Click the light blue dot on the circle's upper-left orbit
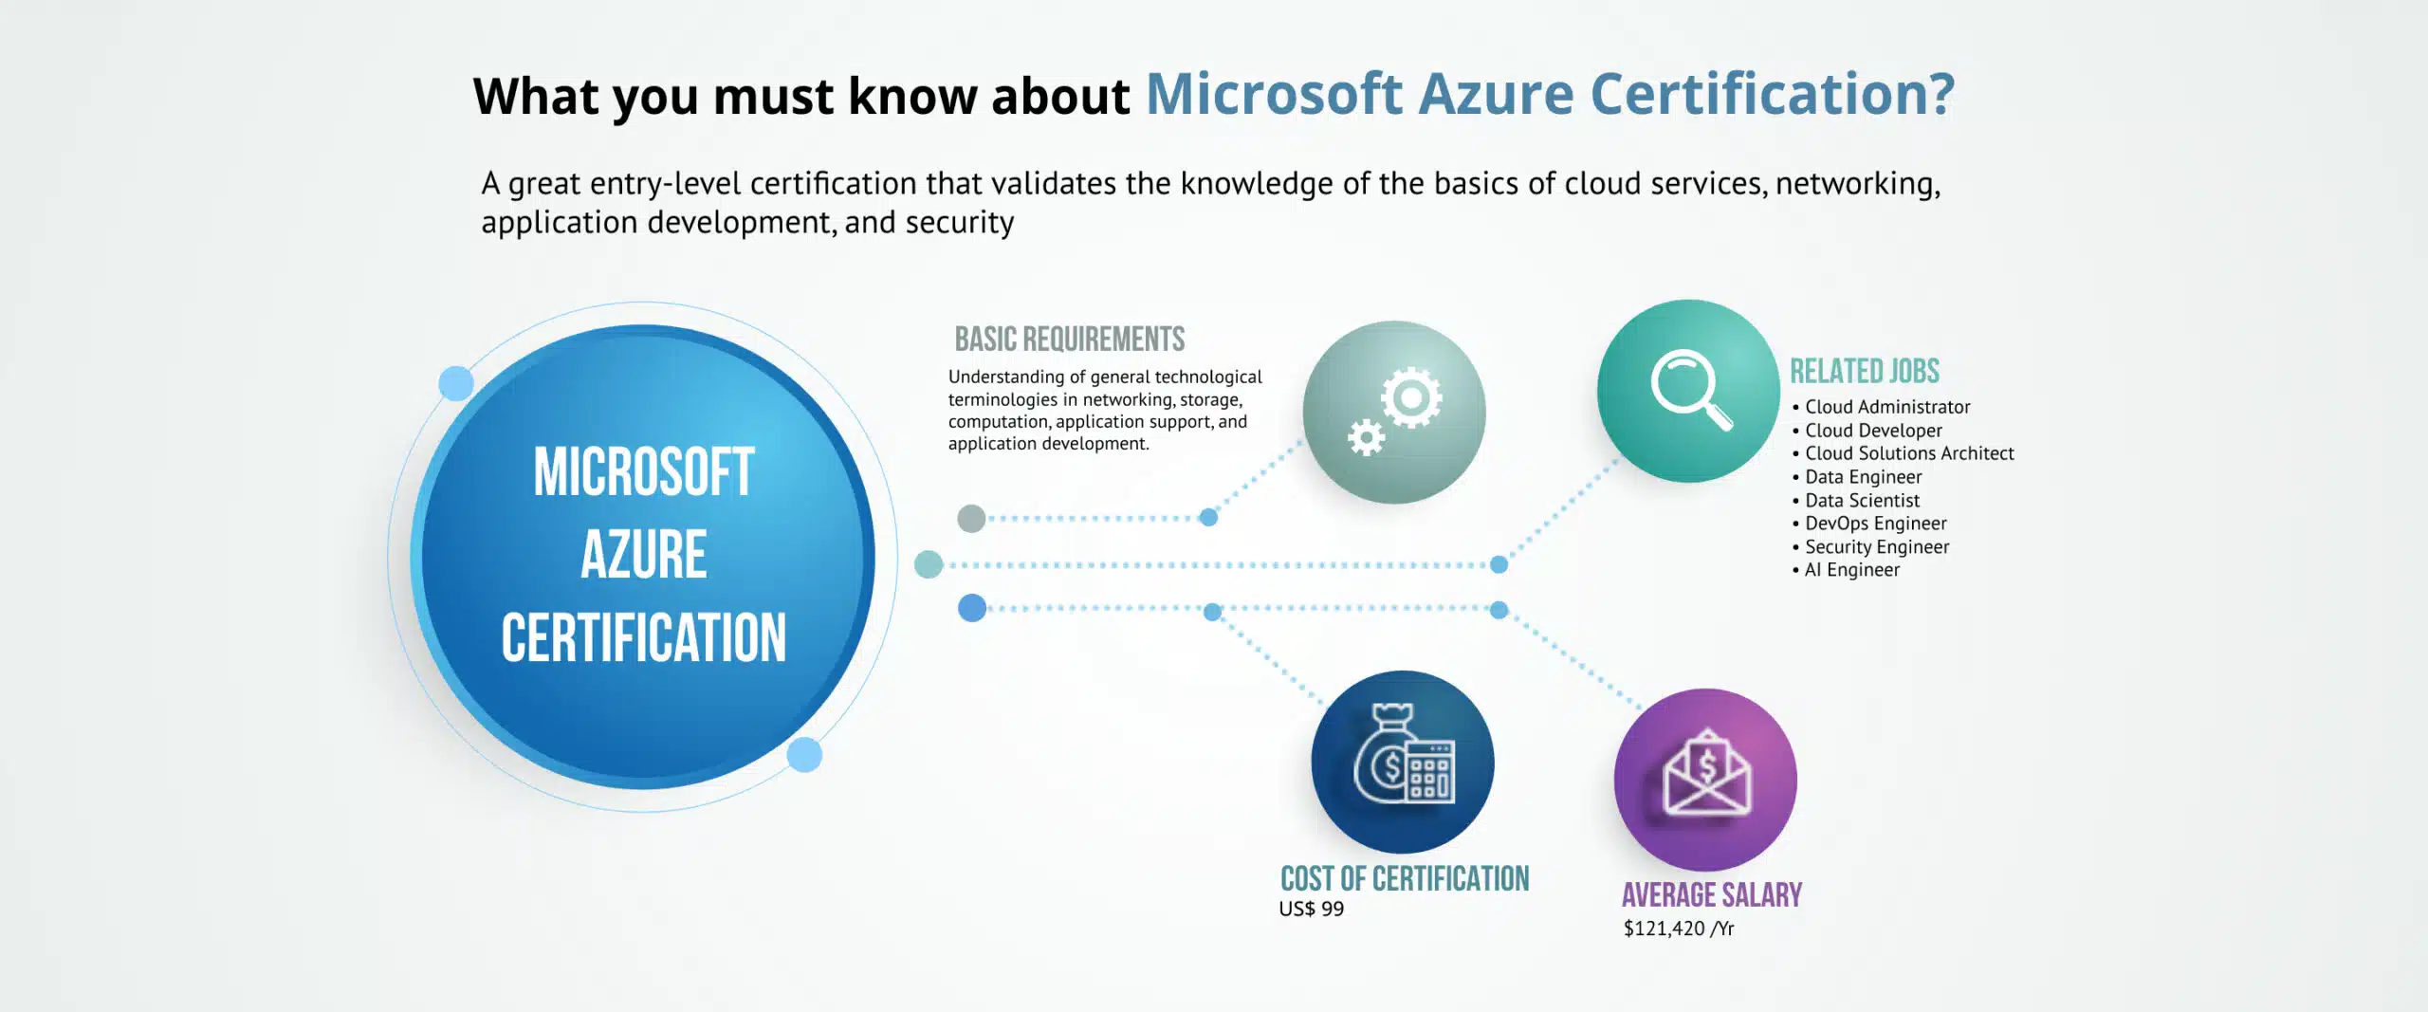2428x1012 pixels. coord(456,383)
